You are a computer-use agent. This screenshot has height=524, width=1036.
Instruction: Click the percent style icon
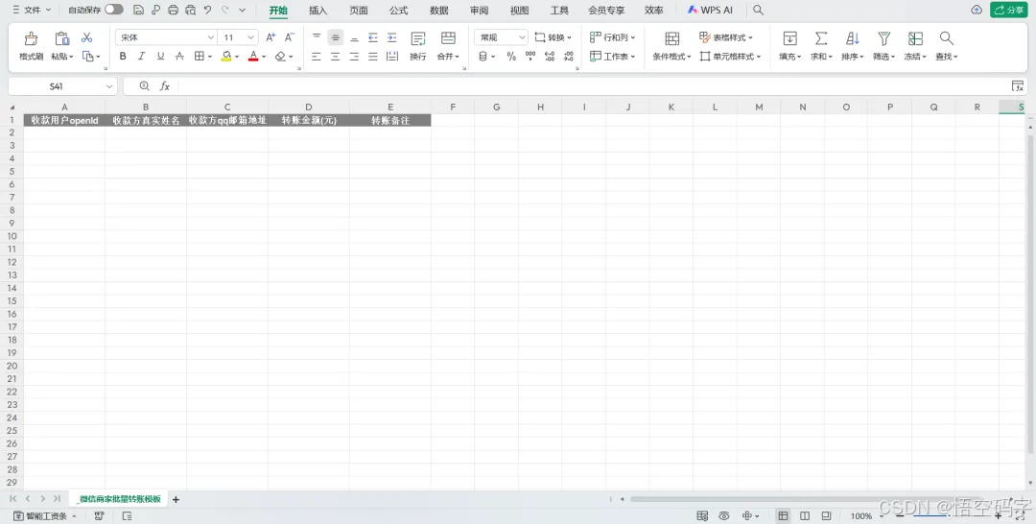(510, 57)
